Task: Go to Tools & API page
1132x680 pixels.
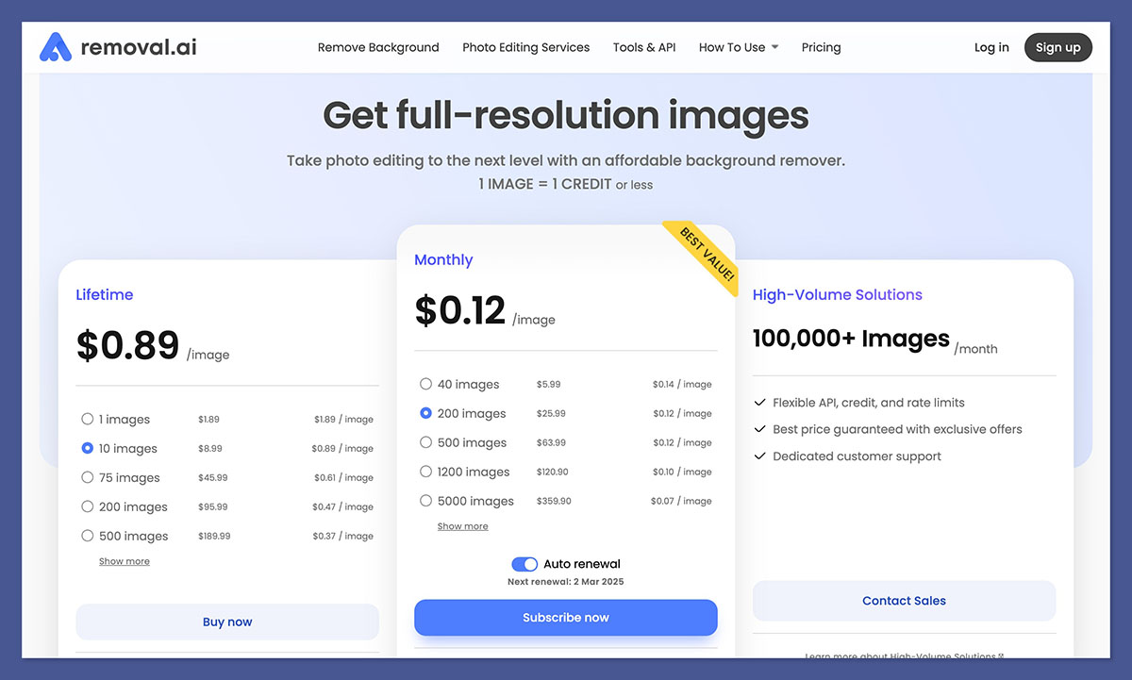Action: [x=644, y=46]
